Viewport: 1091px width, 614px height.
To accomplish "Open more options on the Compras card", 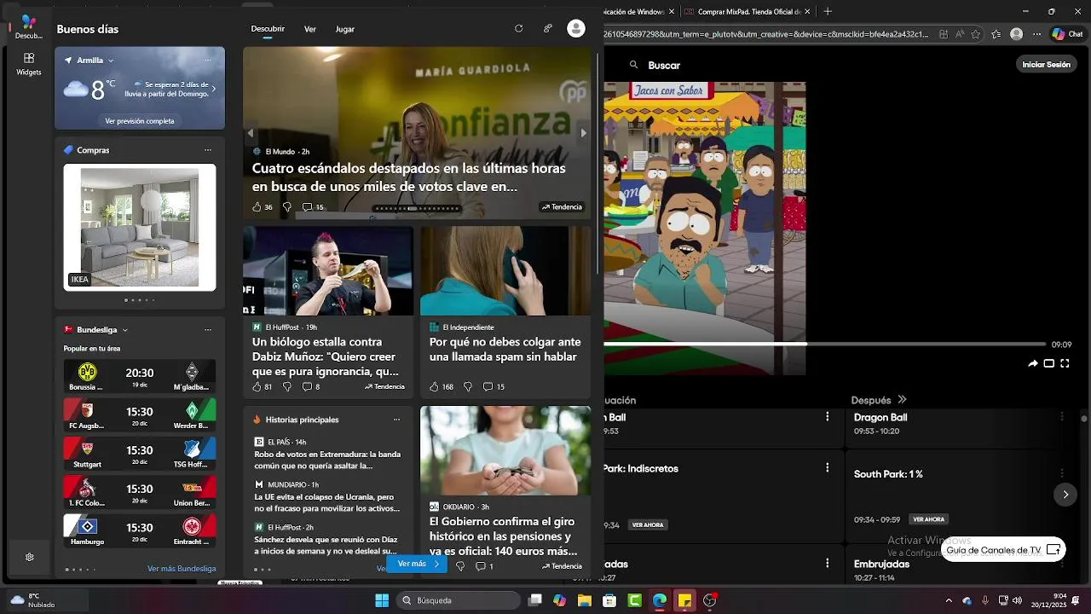I will point(207,150).
